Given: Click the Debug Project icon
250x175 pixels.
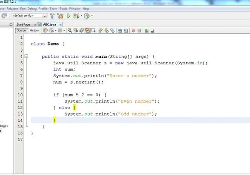Looking at the screenshot, I should coord(77,16).
